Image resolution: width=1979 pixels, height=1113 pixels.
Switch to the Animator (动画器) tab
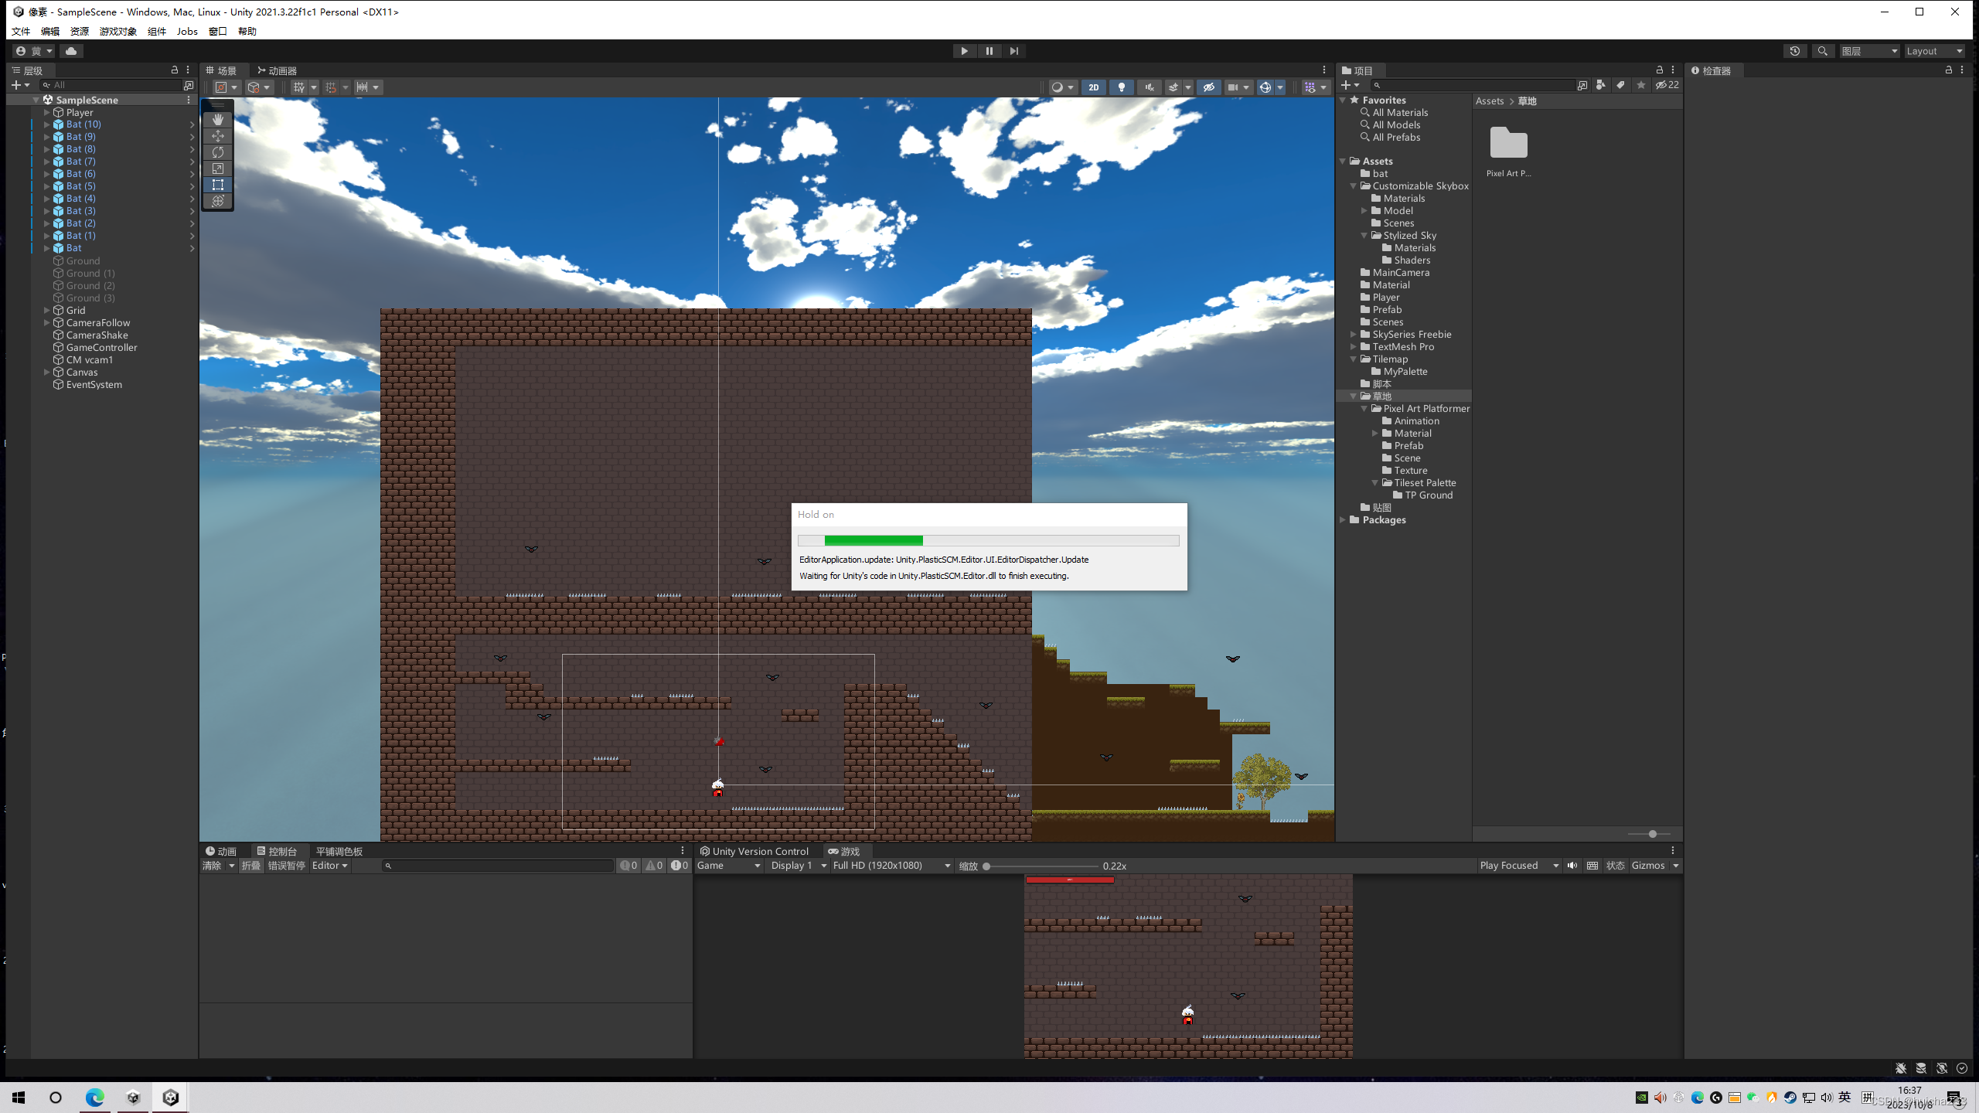click(278, 70)
